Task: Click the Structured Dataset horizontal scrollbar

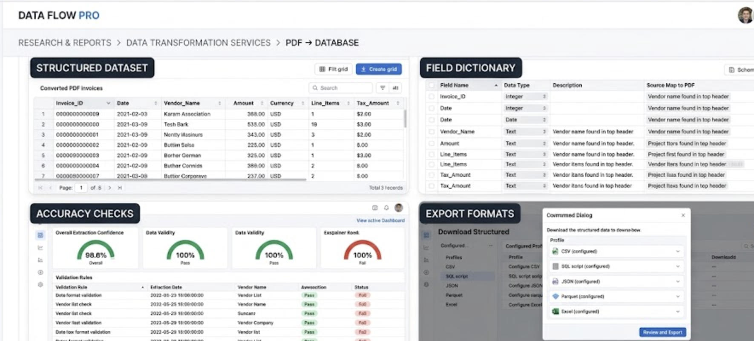Action: tap(170, 179)
